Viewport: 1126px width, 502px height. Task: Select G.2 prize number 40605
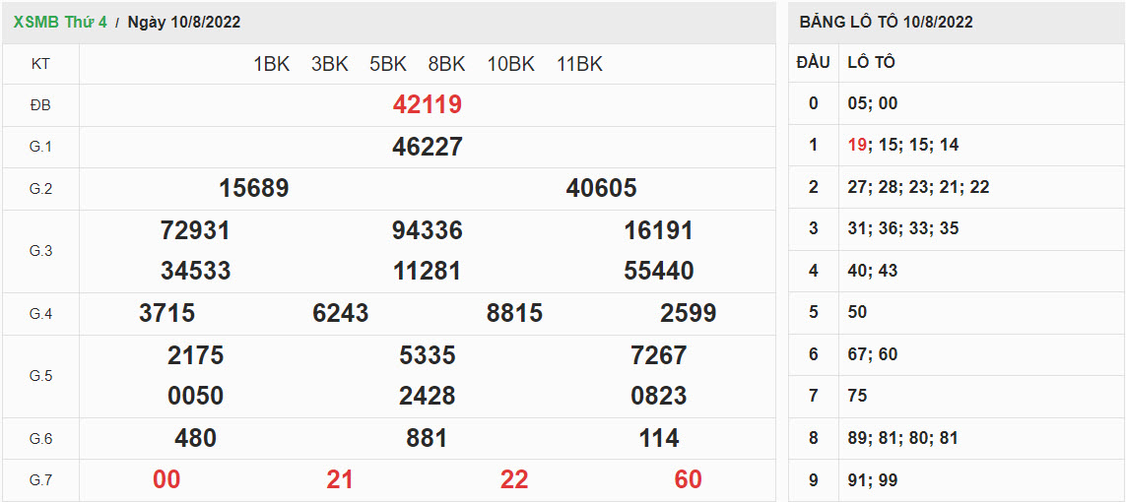tap(601, 188)
